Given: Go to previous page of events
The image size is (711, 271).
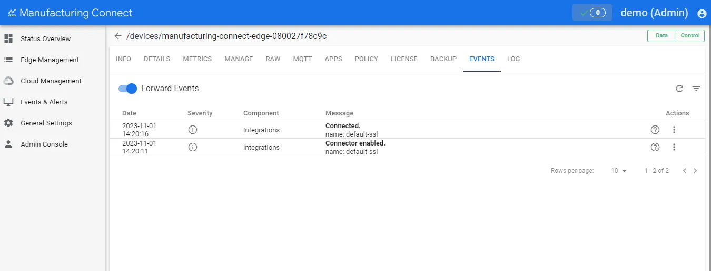Looking at the screenshot, I should pyautogui.click(x=685, y=171).
